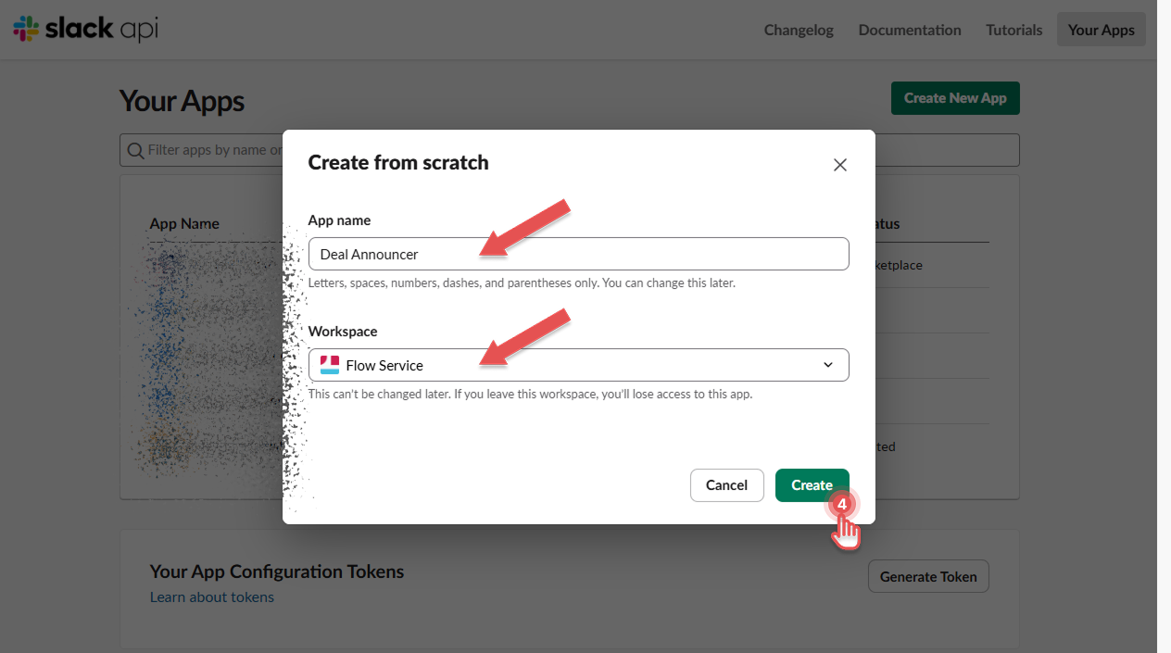Click the Flow Service workspace icon

click(x=330, y=365)
